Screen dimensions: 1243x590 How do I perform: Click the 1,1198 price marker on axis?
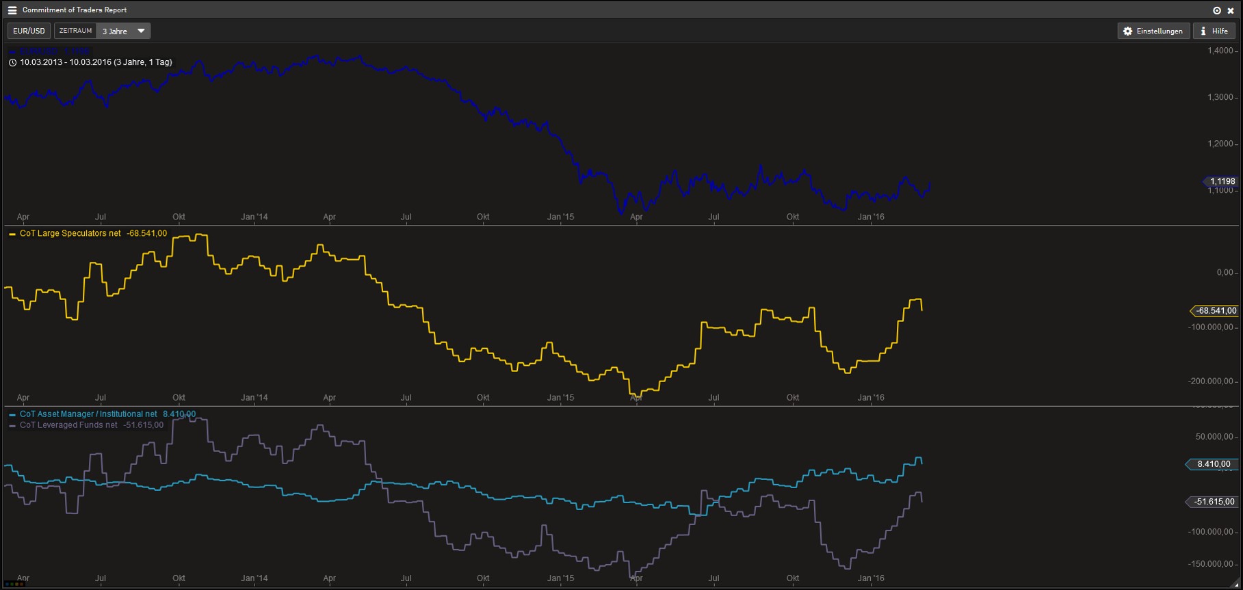pyautogui.click(x=1222, y=181)
